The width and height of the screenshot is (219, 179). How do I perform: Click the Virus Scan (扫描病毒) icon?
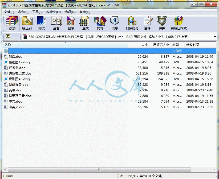coord(132,23)
